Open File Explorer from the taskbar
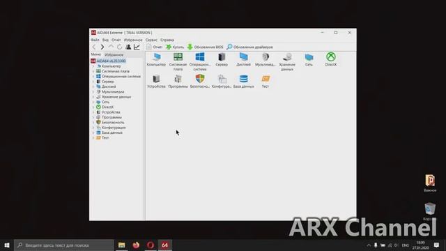The width and height of the screenshot is (446, 251). [x=122, y=245]
